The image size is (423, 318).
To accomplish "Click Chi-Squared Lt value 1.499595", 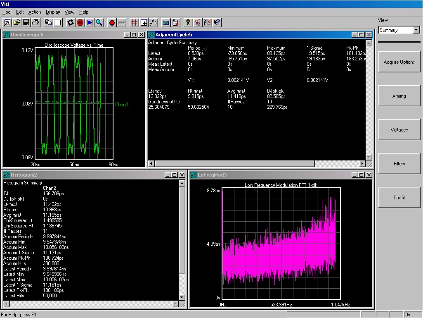I will 52,220.
